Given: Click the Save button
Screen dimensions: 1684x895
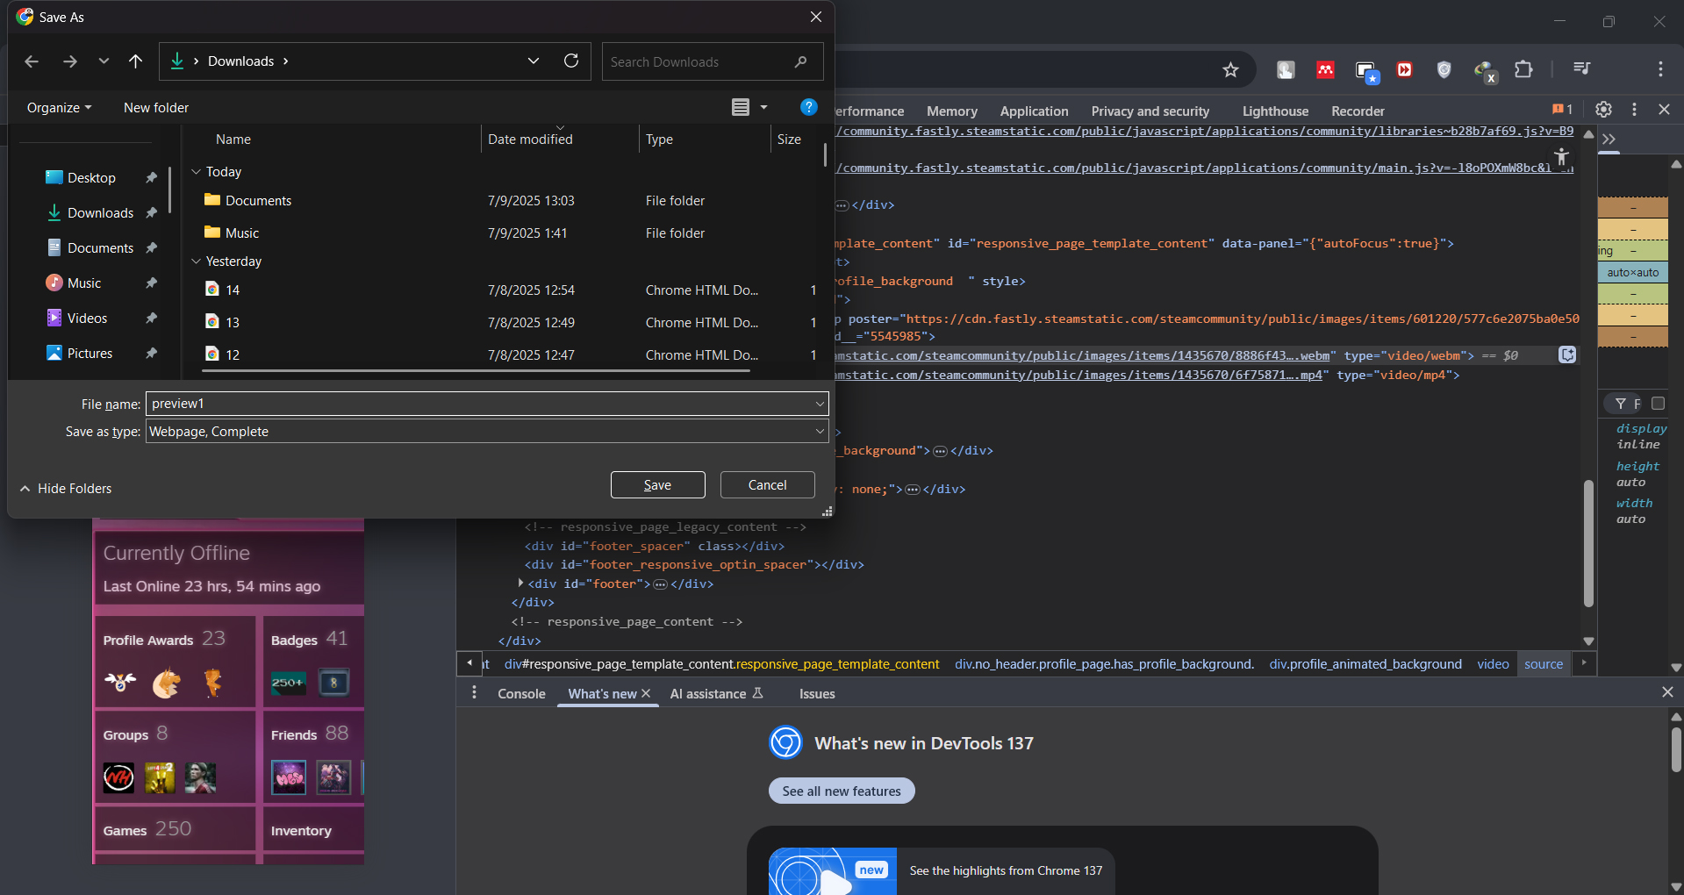Looking at the screenshot, I should (x=657, y=485).
